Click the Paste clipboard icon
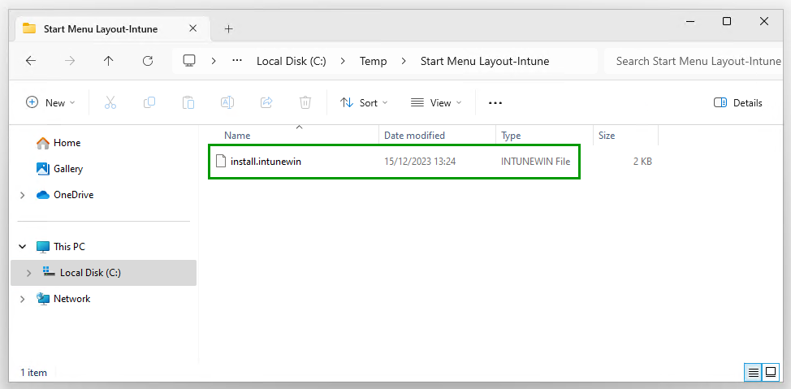 [x=188, y=102]
